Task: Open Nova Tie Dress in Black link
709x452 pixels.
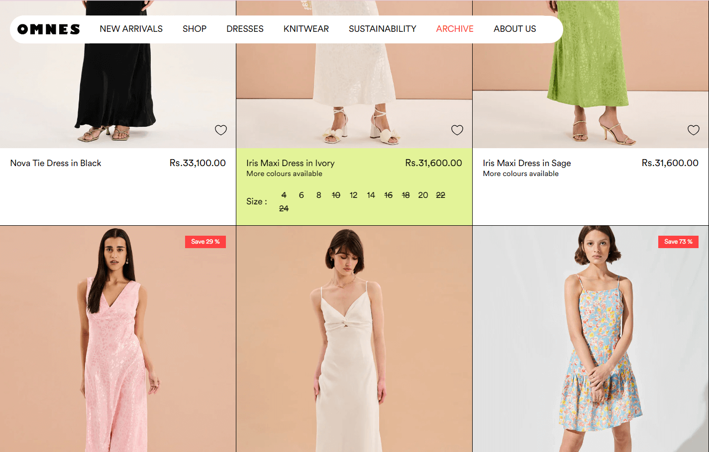Action: (x=56, y=163)
